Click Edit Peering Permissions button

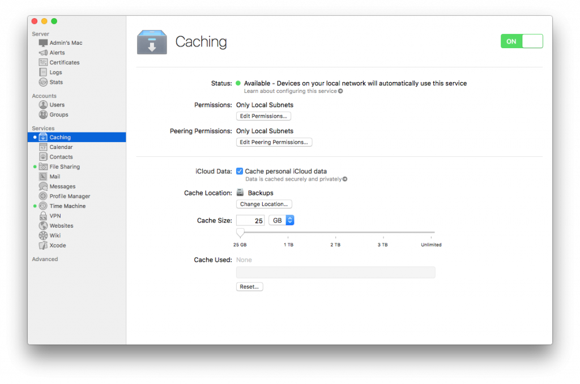click(274, 142)
